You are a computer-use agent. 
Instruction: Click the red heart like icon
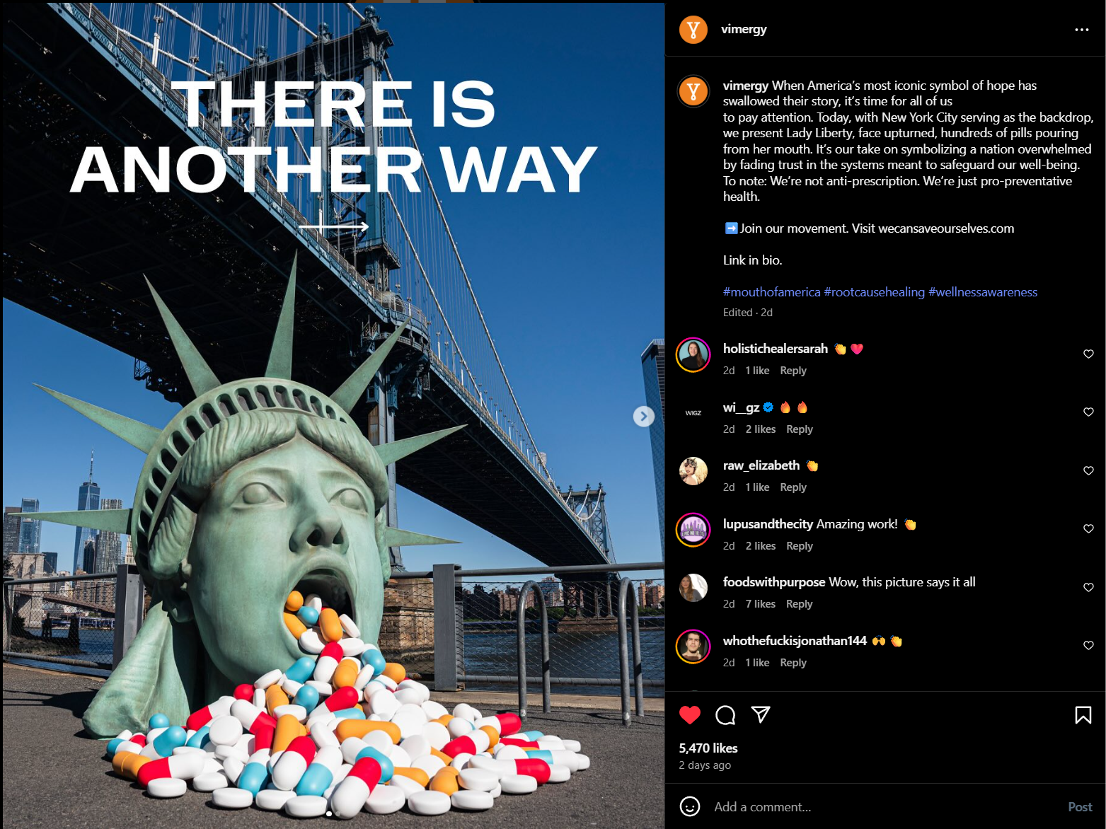click(690, 715)
